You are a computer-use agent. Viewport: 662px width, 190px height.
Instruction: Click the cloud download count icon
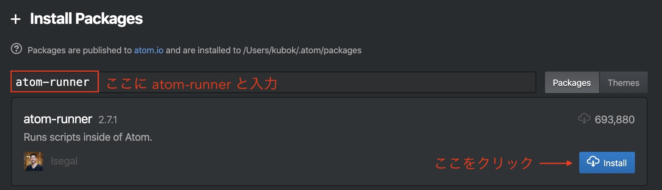pyautogui.click(x=584, y=118)
